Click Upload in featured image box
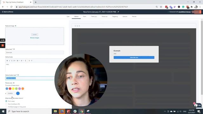The height and width of the screenshot is (114, 203). click(35, 35)
